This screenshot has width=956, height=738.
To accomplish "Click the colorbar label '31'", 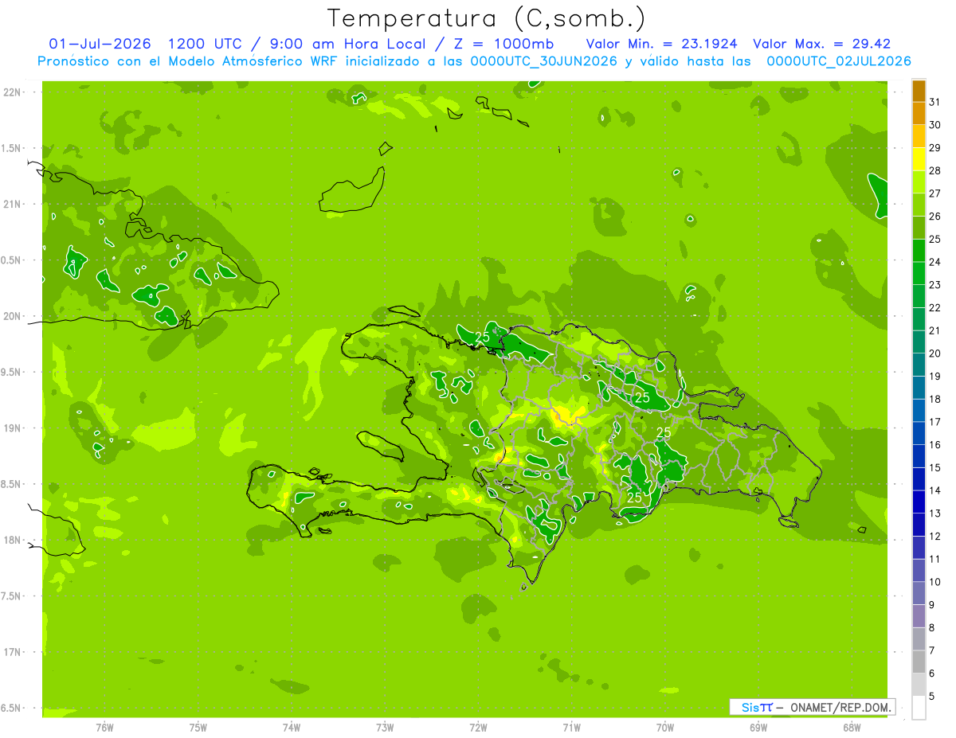I will pos(935,102).
